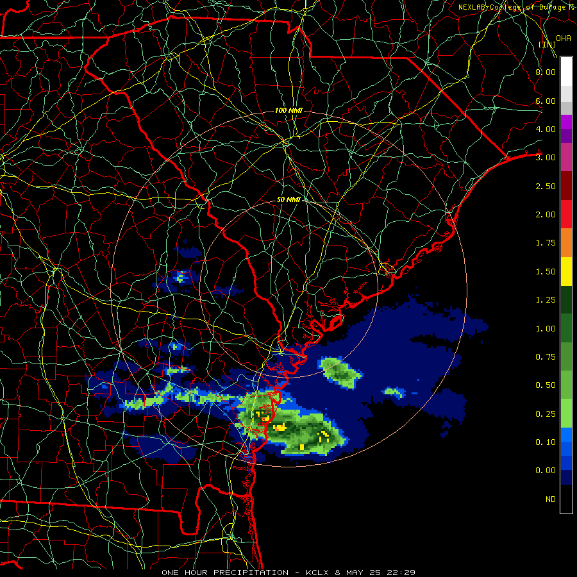Click the ND legend label

[551, 499]
